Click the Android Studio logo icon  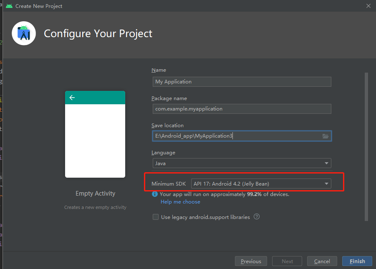click(x=23, y=33)
